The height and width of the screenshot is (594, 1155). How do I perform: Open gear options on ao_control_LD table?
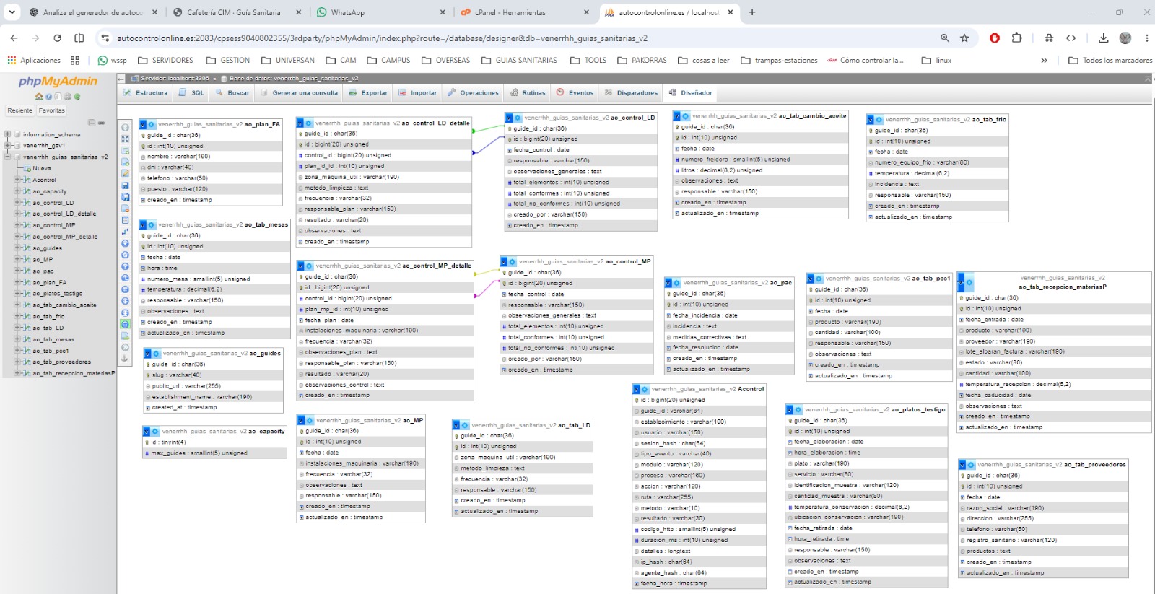[518, 118]
